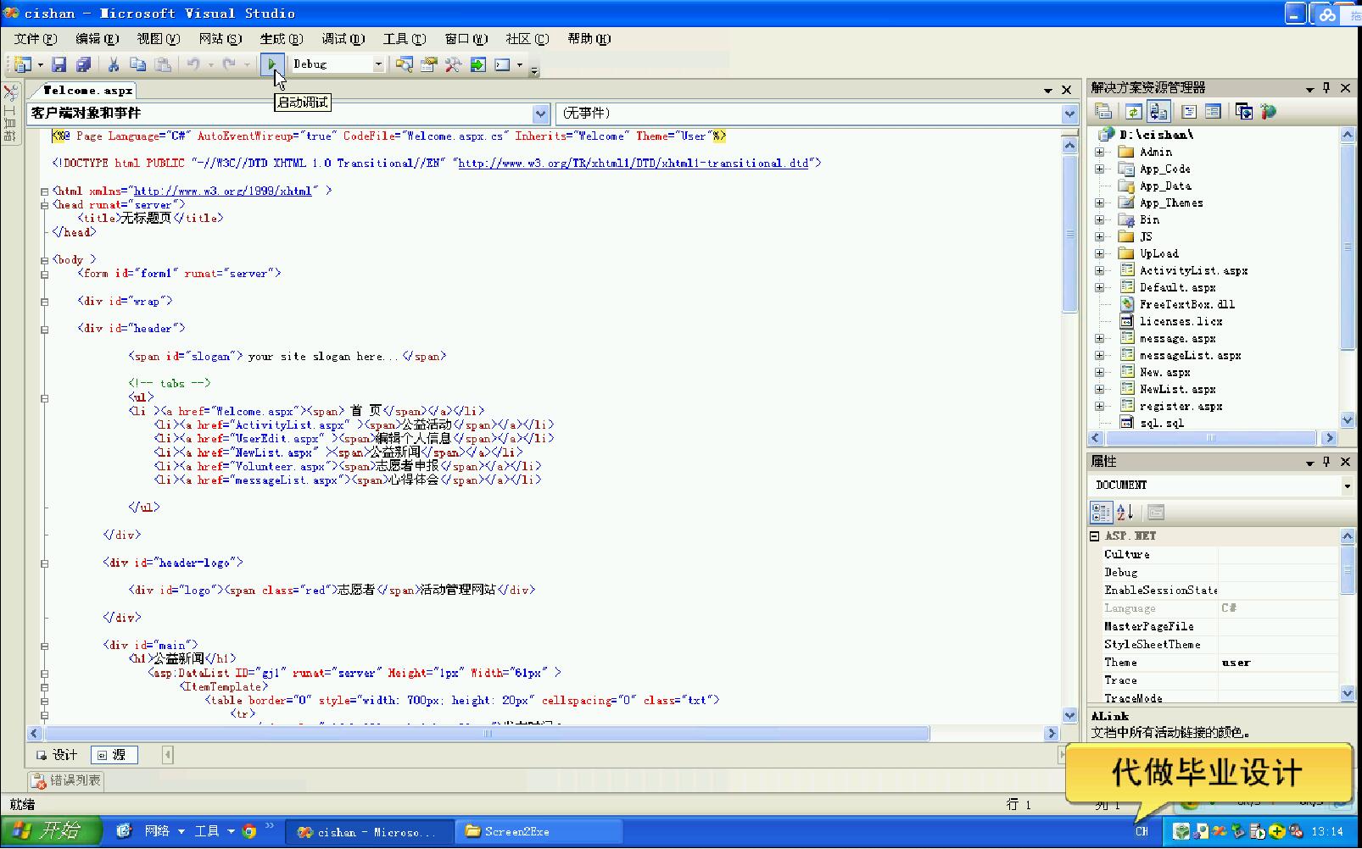This screenshot has height=849, width=1362.
Task: Select sql.sql file in Solution Explorer
Action: pos(1162,424)
